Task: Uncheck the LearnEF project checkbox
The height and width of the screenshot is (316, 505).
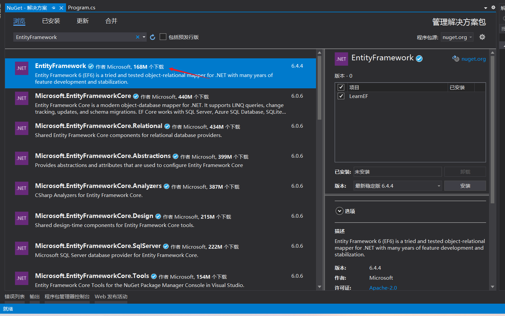Action: click(341, 96)
